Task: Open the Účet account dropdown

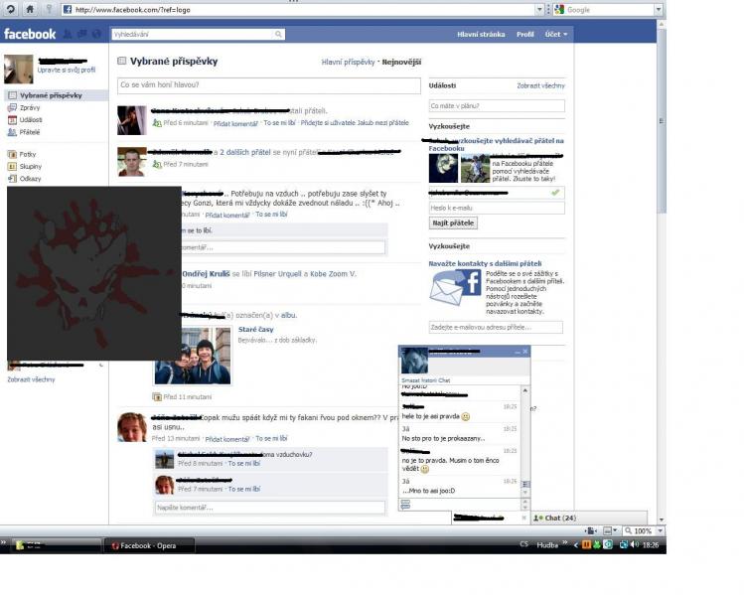Action: click(x=556, y=34)
